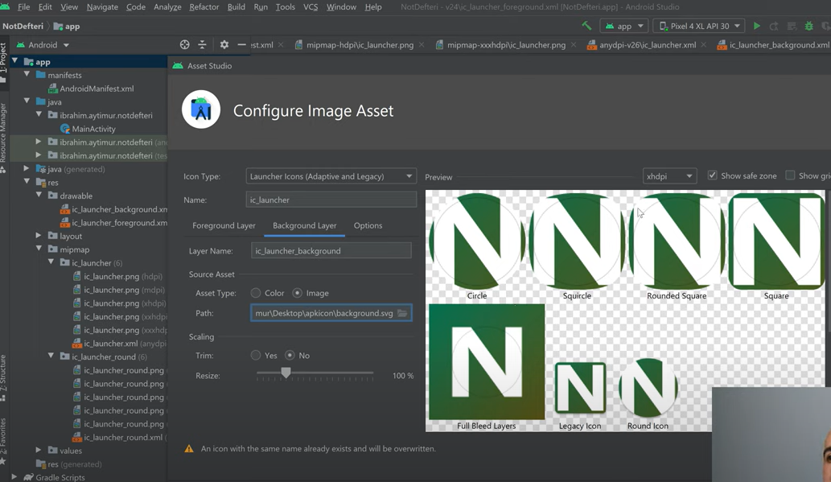Open the Pixel 4 XL API 30 device dropdown

[700, 26]
